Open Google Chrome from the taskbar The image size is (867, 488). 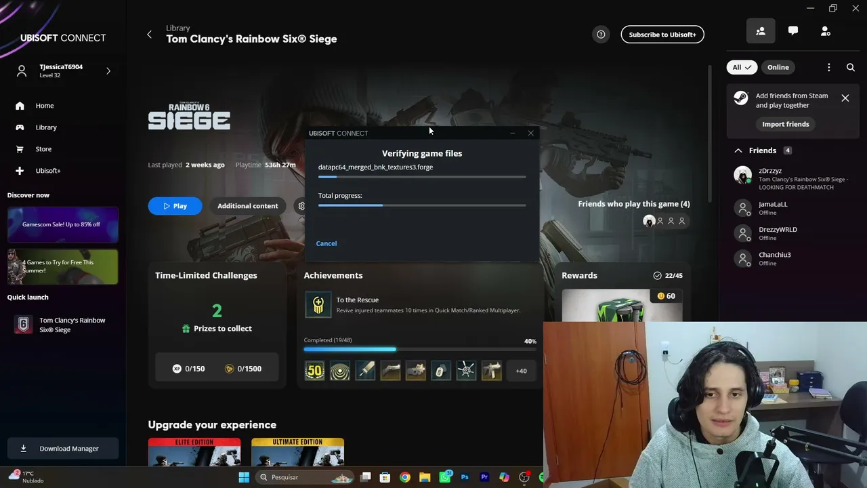[x=405, y=477]
